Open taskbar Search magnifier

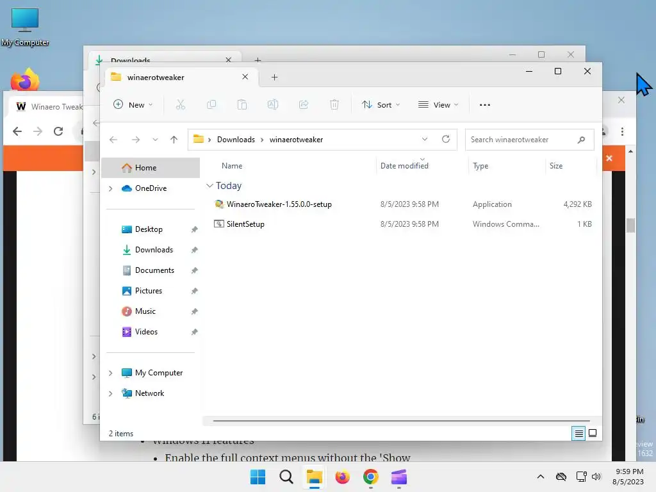(x=286, y=477)
